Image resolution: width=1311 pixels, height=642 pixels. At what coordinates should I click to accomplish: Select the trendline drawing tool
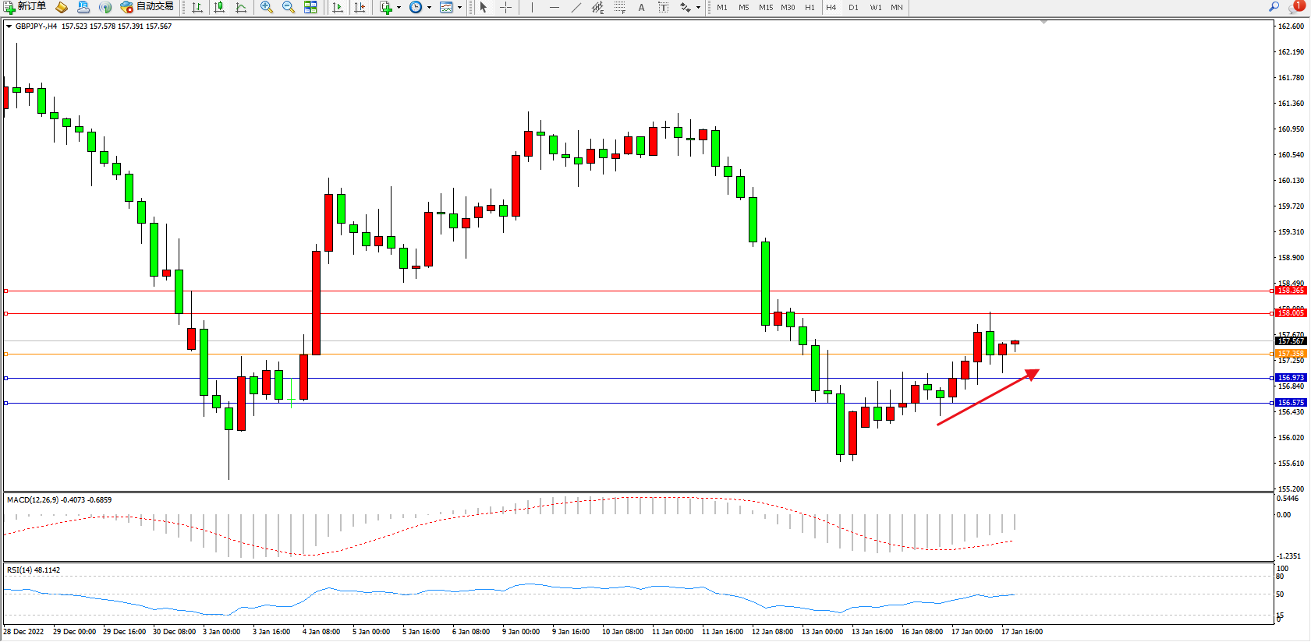click(576, 7)
